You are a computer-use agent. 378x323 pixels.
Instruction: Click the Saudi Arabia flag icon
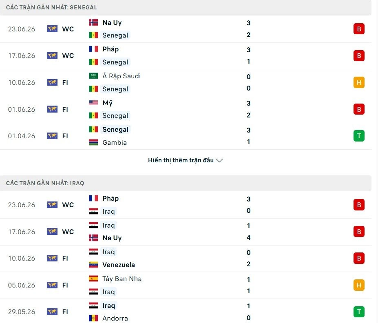coord(93,76)
